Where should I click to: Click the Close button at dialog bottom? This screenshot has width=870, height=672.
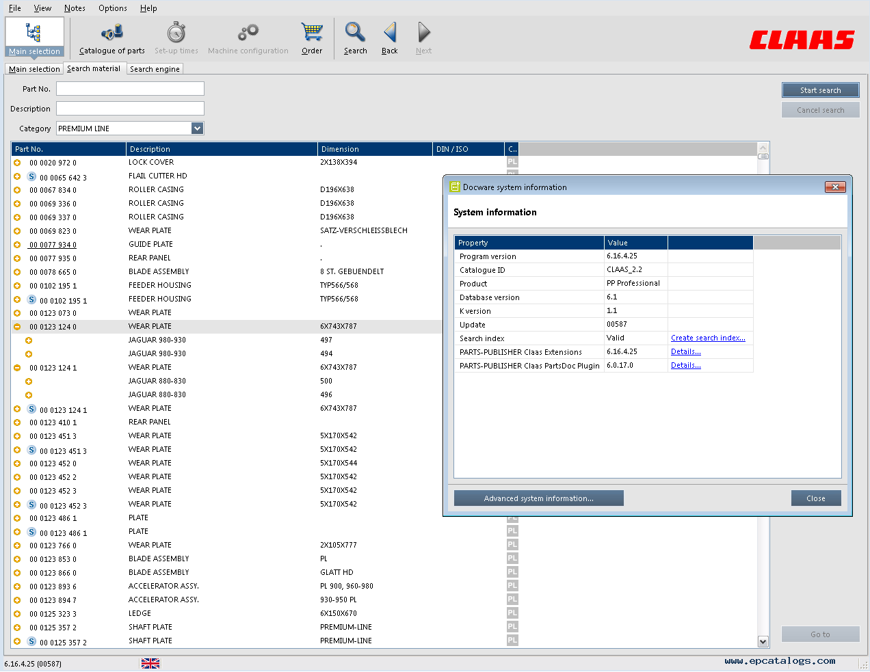816,498
